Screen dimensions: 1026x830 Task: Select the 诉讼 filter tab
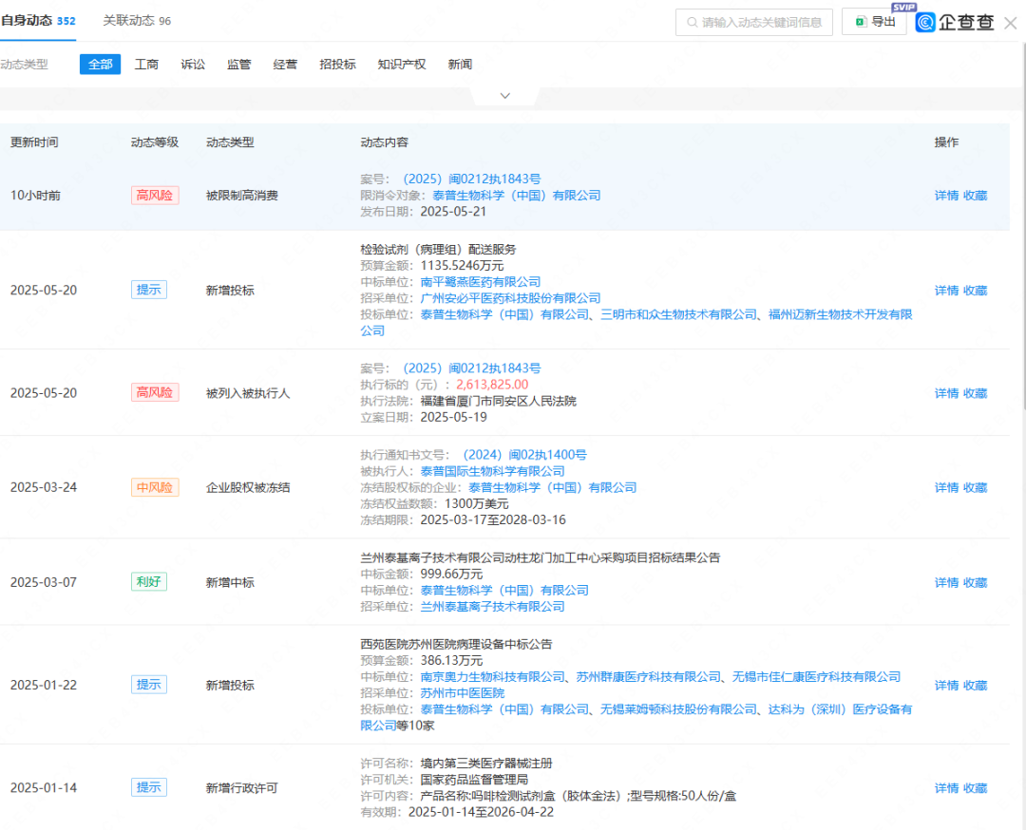pos(192,64)
